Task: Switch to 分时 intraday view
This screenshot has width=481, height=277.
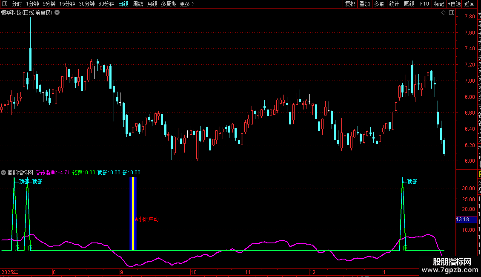Action: (x=17, y=4)
